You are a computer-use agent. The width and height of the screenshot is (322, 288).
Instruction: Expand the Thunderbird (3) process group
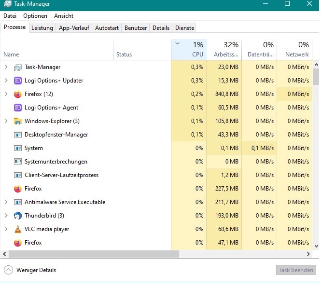pos(6,216)
